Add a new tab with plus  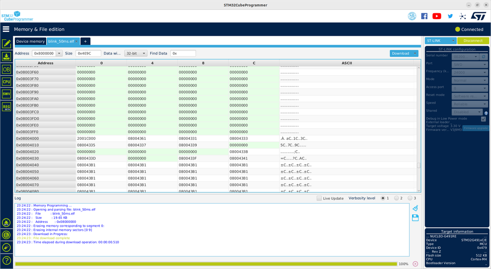[x=85, y=41]
